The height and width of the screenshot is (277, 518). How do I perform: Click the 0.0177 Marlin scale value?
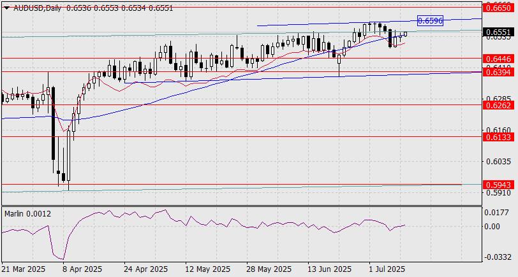(496, 213)
